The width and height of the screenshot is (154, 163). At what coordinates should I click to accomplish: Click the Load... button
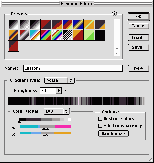[139, 38]
